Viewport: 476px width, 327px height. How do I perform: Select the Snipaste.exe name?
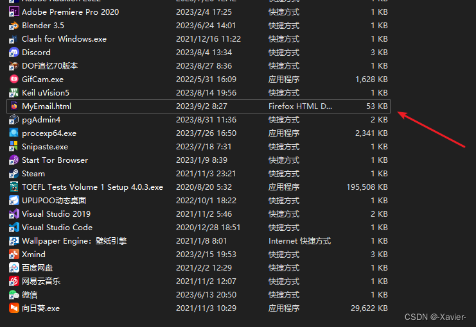45,147
